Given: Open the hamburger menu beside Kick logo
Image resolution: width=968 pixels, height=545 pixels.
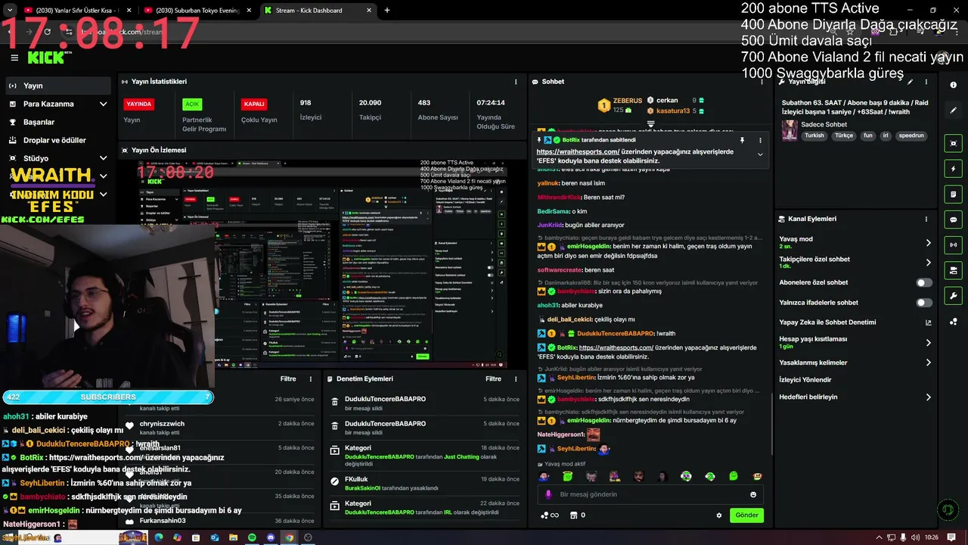Looking at the screenshot, I should [14, 58].
